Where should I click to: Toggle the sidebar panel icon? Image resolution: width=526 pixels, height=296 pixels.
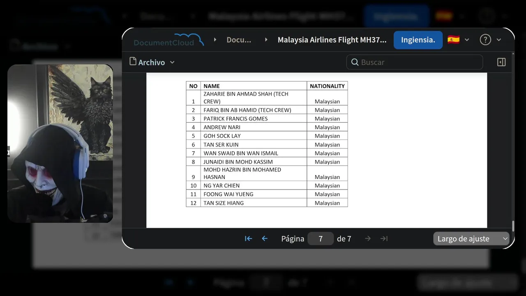501,62
